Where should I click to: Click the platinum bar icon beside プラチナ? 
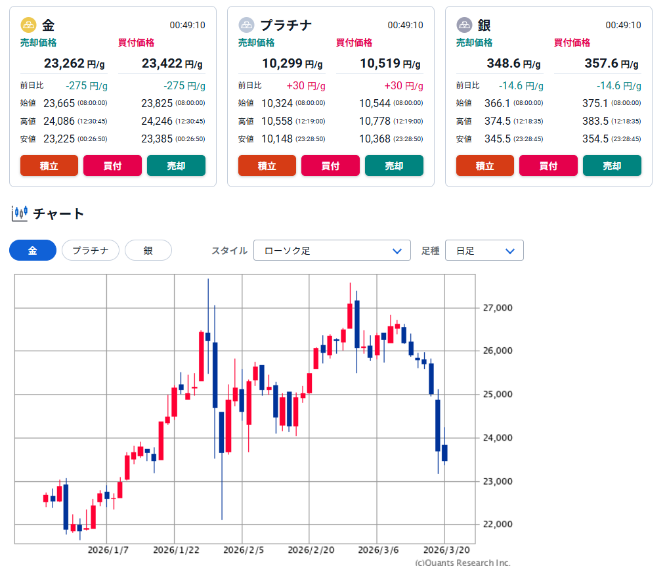[246, 25]
